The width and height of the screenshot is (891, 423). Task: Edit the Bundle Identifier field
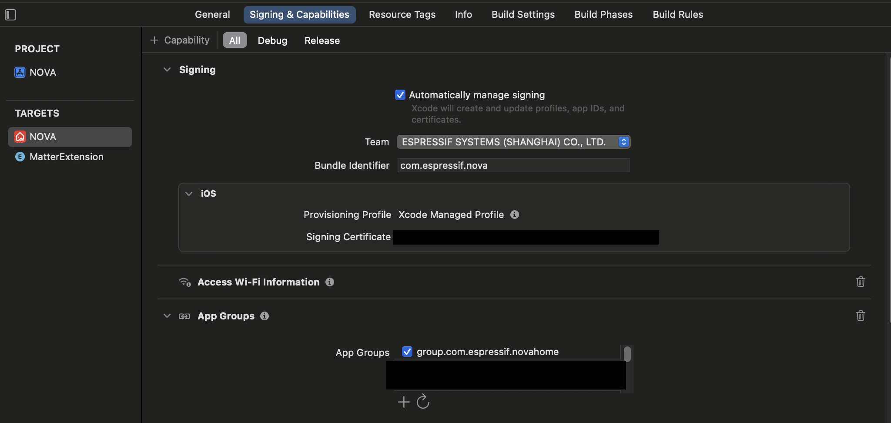click(513, 165)
